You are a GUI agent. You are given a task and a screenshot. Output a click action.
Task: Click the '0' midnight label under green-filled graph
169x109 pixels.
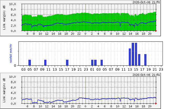pyautogui.click(x=86, y=34)
